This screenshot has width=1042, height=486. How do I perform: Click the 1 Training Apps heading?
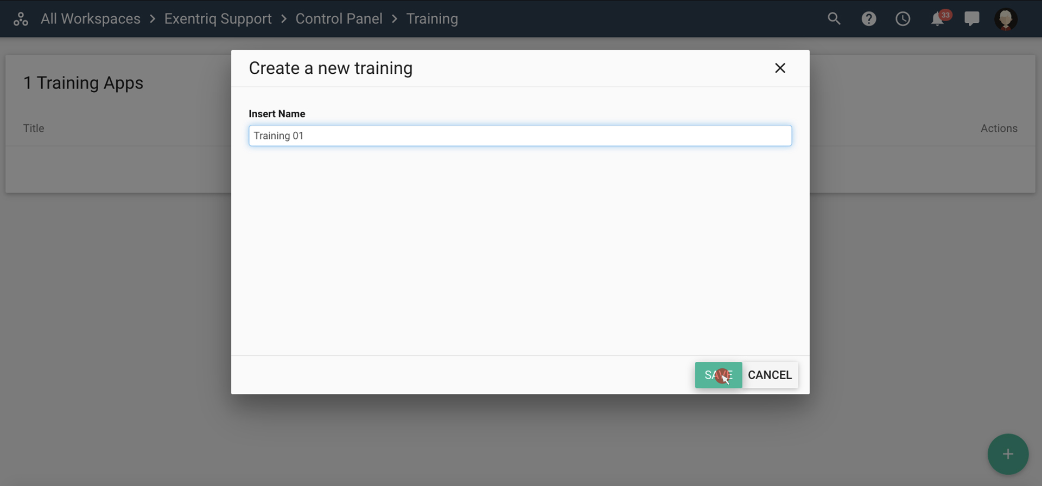pos(83,83)
